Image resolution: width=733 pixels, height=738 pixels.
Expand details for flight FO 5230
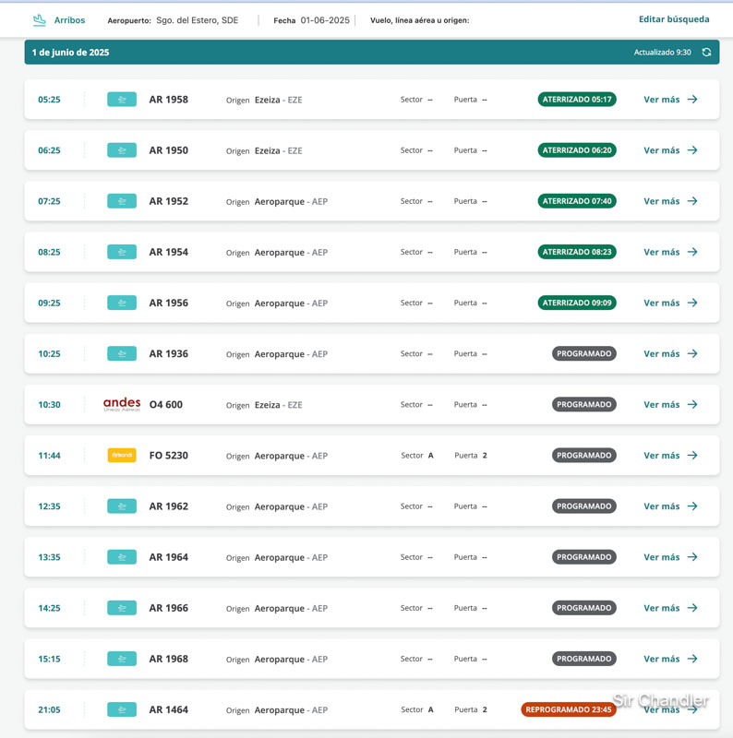[661, 456]
